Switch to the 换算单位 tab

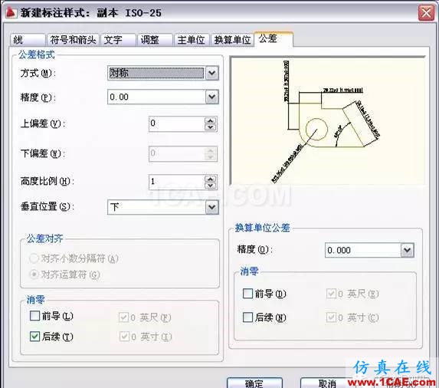(x=232, y=40)
